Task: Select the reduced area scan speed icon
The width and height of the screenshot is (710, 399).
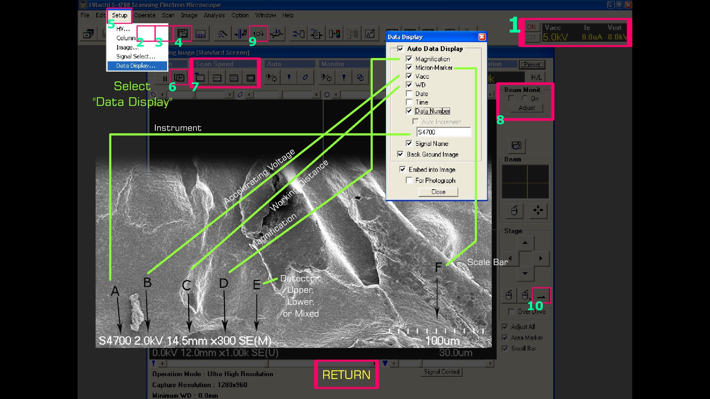Action: click(x=251, y=78)
